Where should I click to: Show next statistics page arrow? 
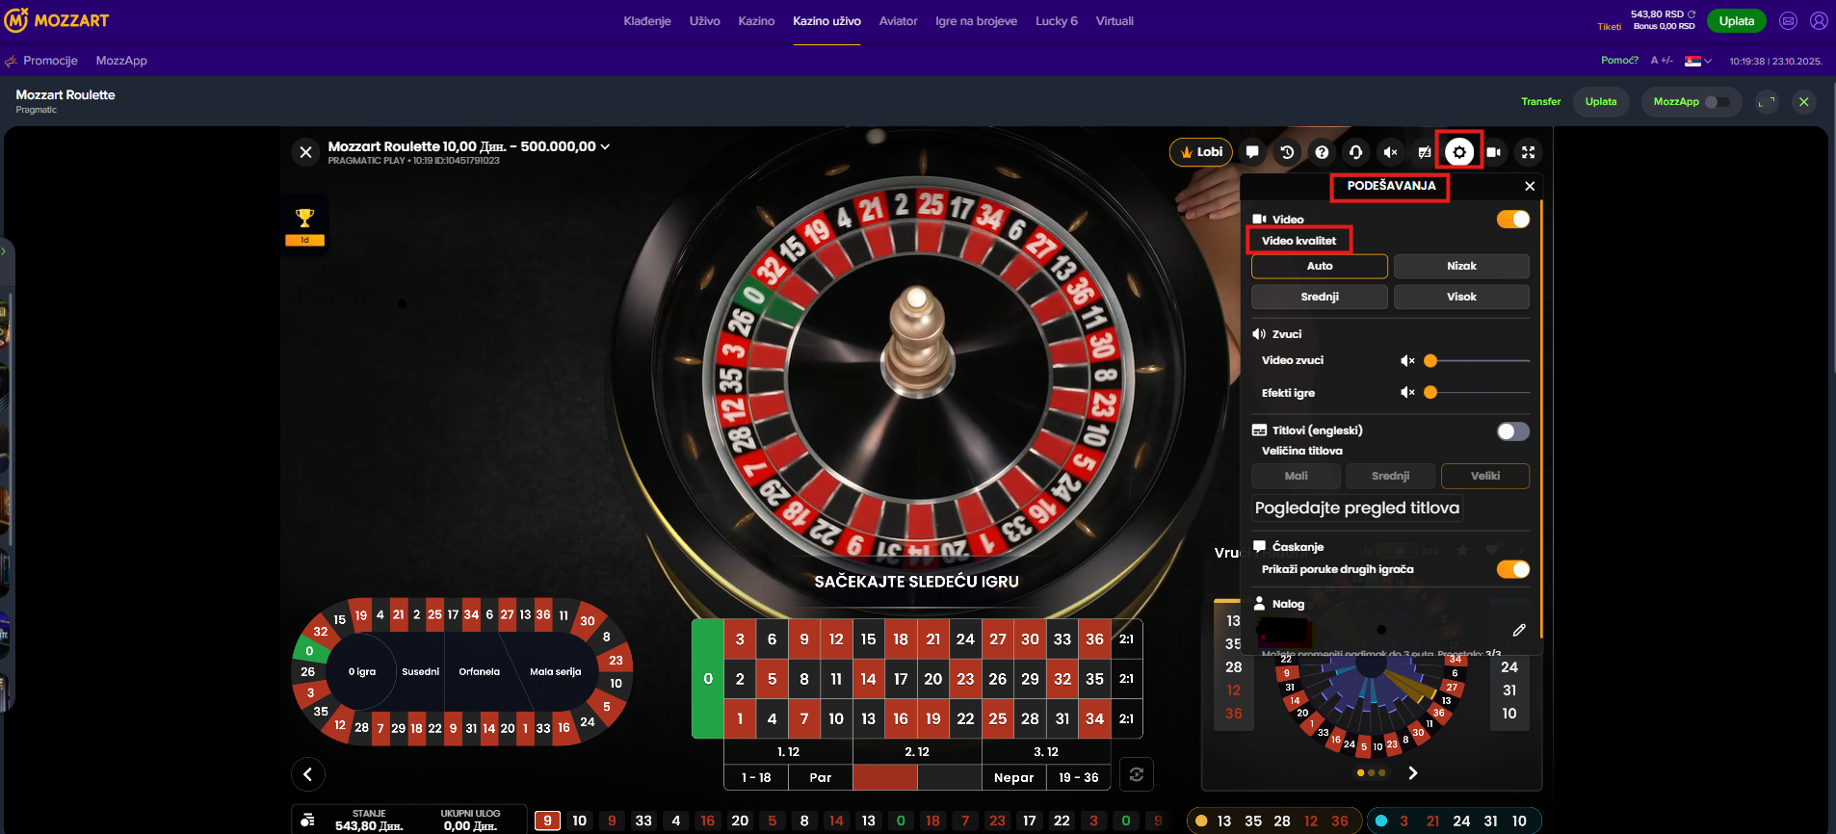coord(1413,772)
